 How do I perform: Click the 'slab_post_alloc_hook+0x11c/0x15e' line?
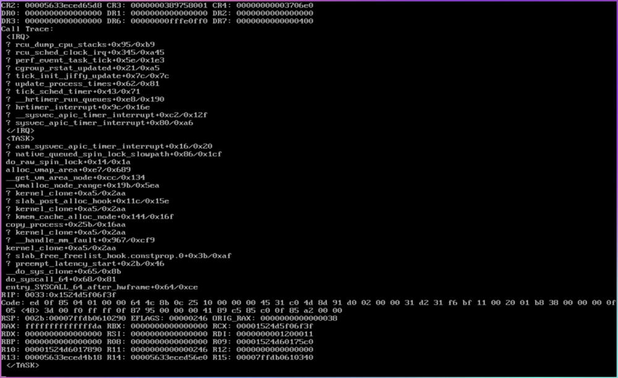pyautogui.click(x=88, y=201)
